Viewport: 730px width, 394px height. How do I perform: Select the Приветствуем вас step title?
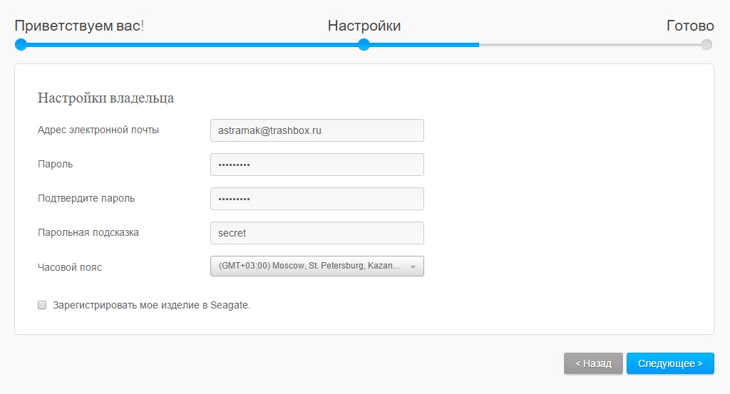[79, 26]
